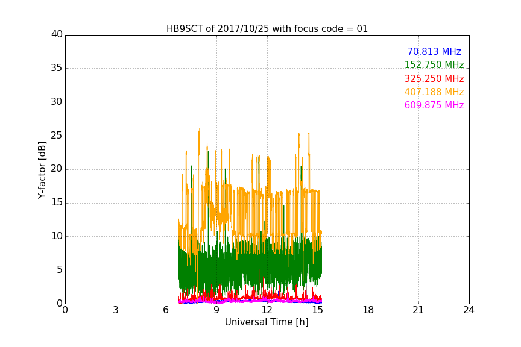Select the 325.250 MHz legend label
This screenshot has width=521, height=347.
434,79
